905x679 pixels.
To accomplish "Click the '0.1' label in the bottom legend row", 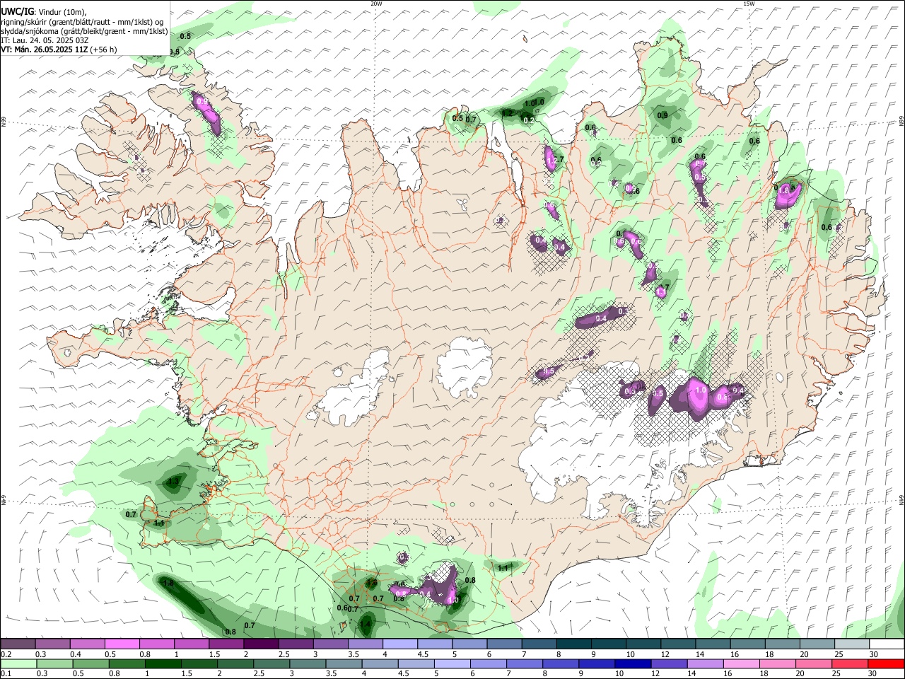I will pyautogui.click(x=6, y=673).
